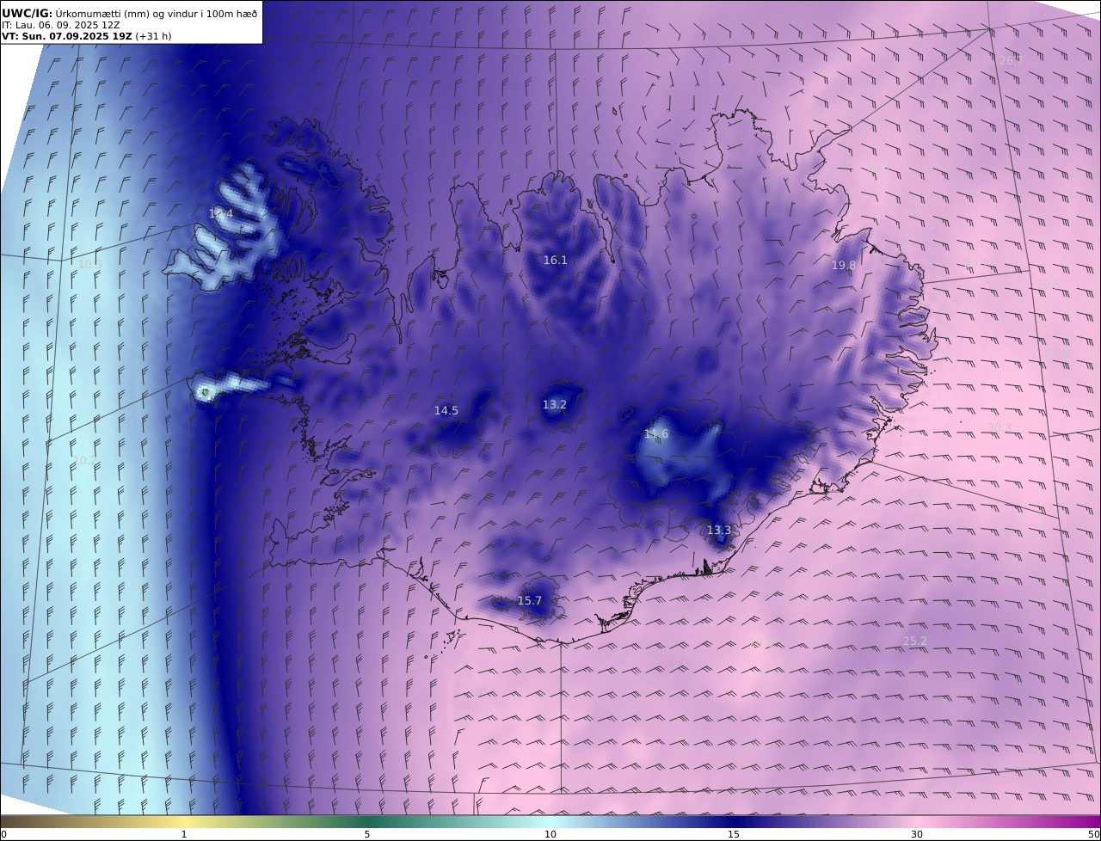The height and width of the screenshot is (841, 1101).
Task: Click the 14.5 value in west Iceland
Action: coord(446,411)
